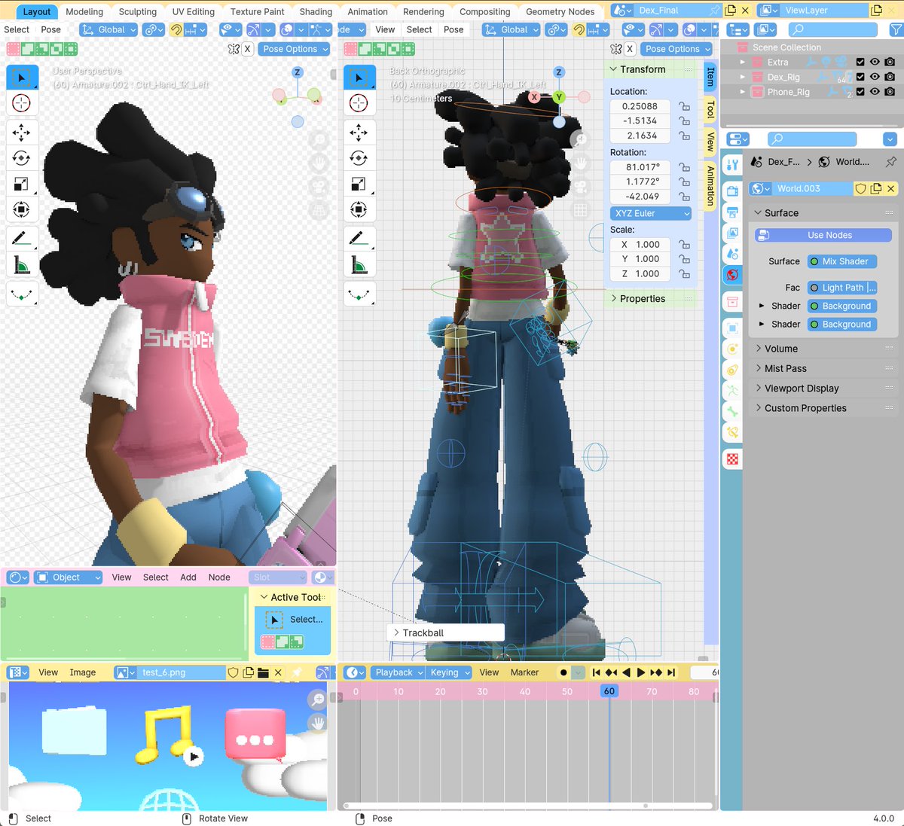The image size is (904, 826).
Task: Toggle the lock for Location X
Action: click(684, 107)
